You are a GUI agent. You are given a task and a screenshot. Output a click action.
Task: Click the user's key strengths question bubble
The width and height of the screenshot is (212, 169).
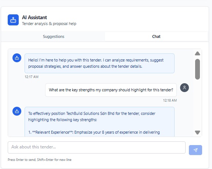tap(111, 90)
